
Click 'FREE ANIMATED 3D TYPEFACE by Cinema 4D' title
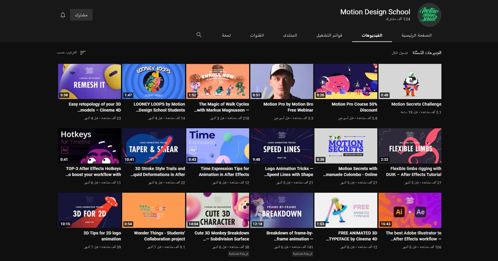352,236
